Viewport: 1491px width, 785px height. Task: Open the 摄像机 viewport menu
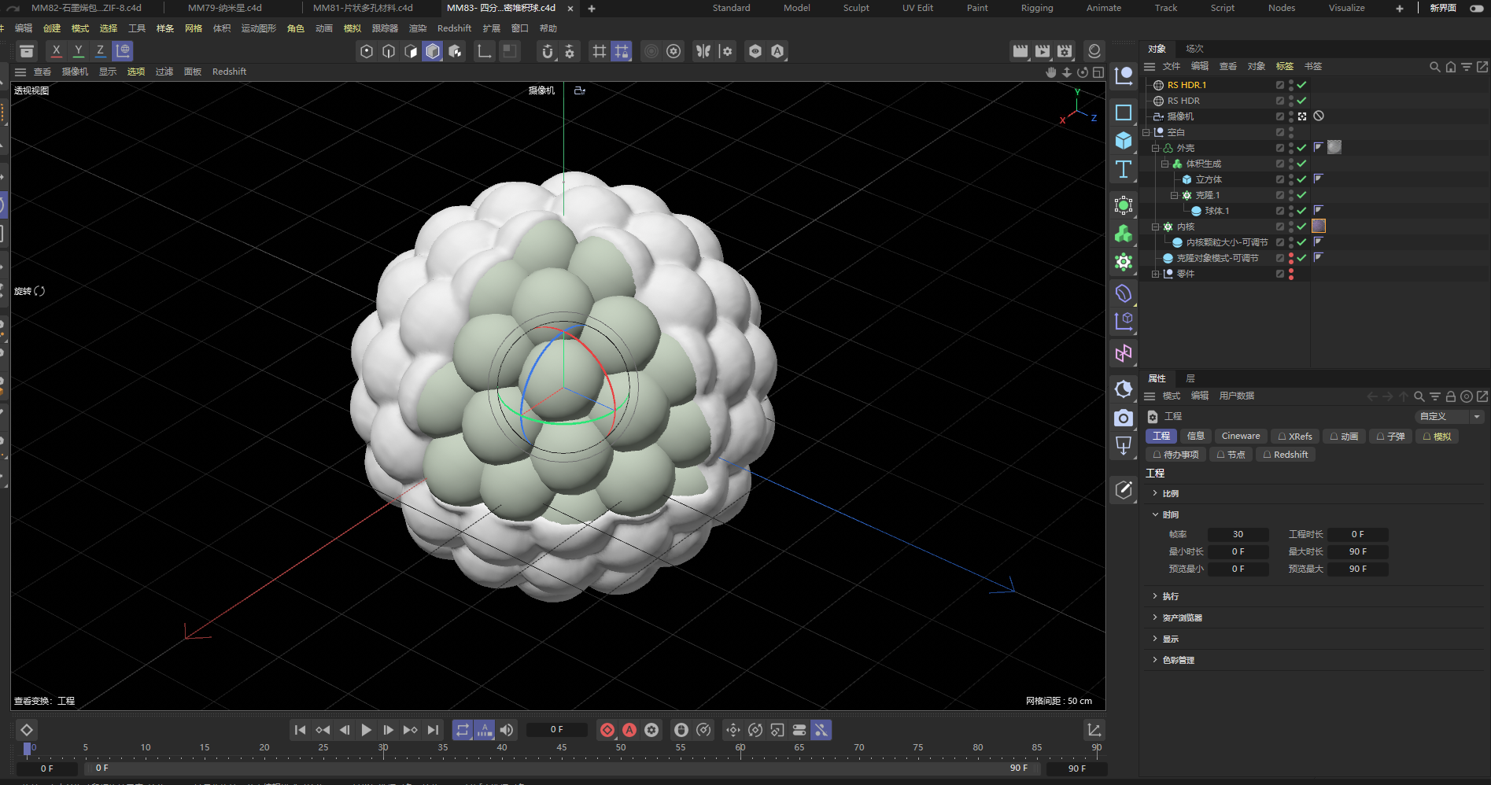click(75, 72)
